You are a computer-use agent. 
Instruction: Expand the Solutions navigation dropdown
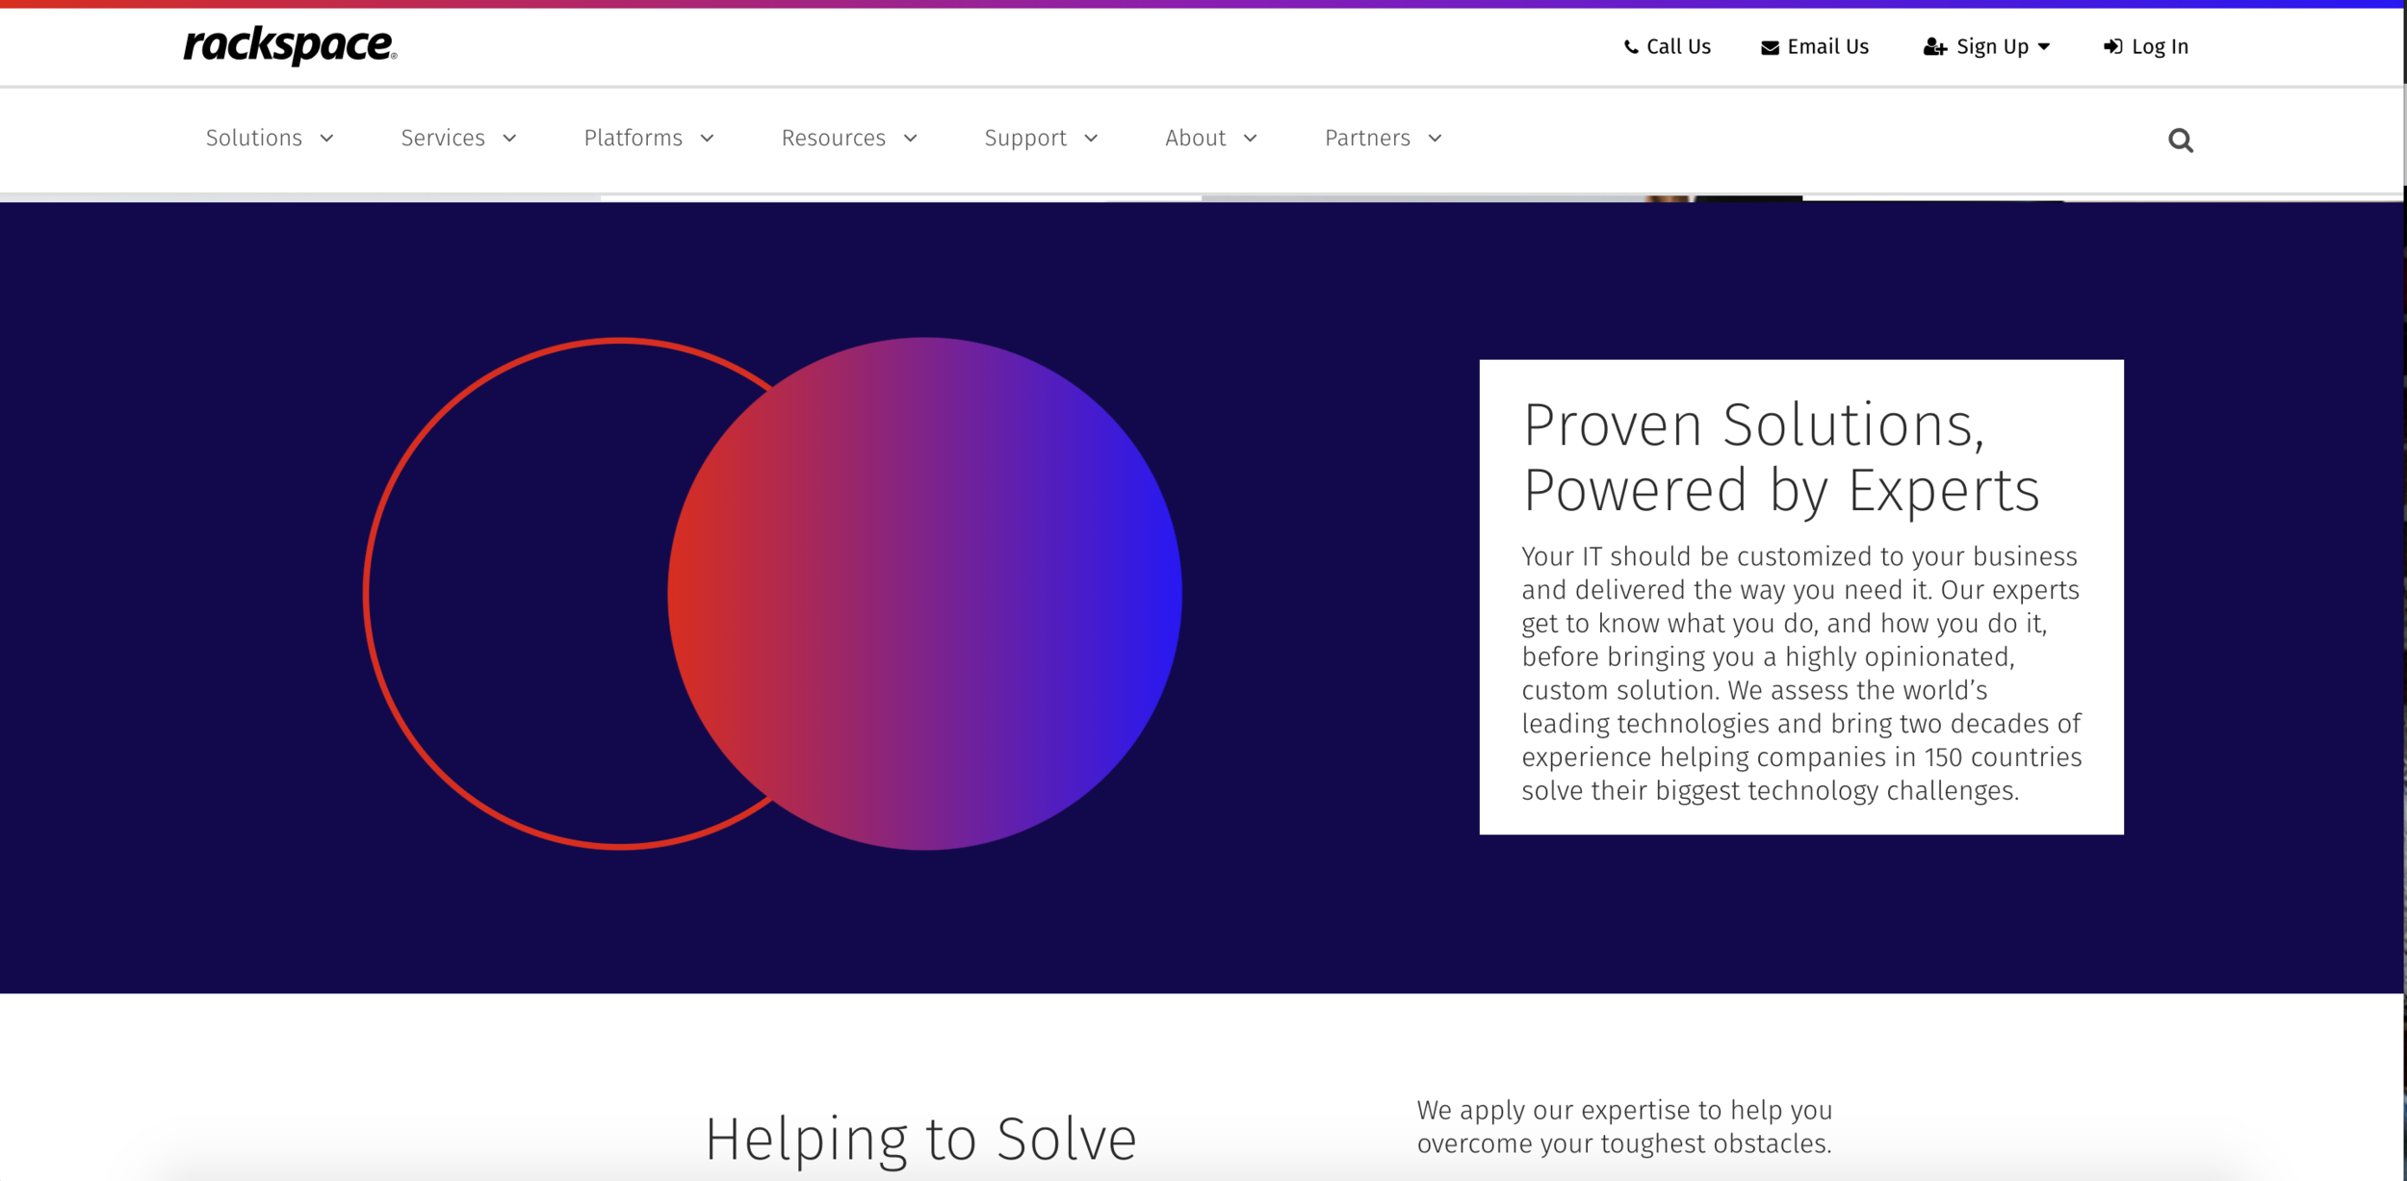click(x=327, y=138)
